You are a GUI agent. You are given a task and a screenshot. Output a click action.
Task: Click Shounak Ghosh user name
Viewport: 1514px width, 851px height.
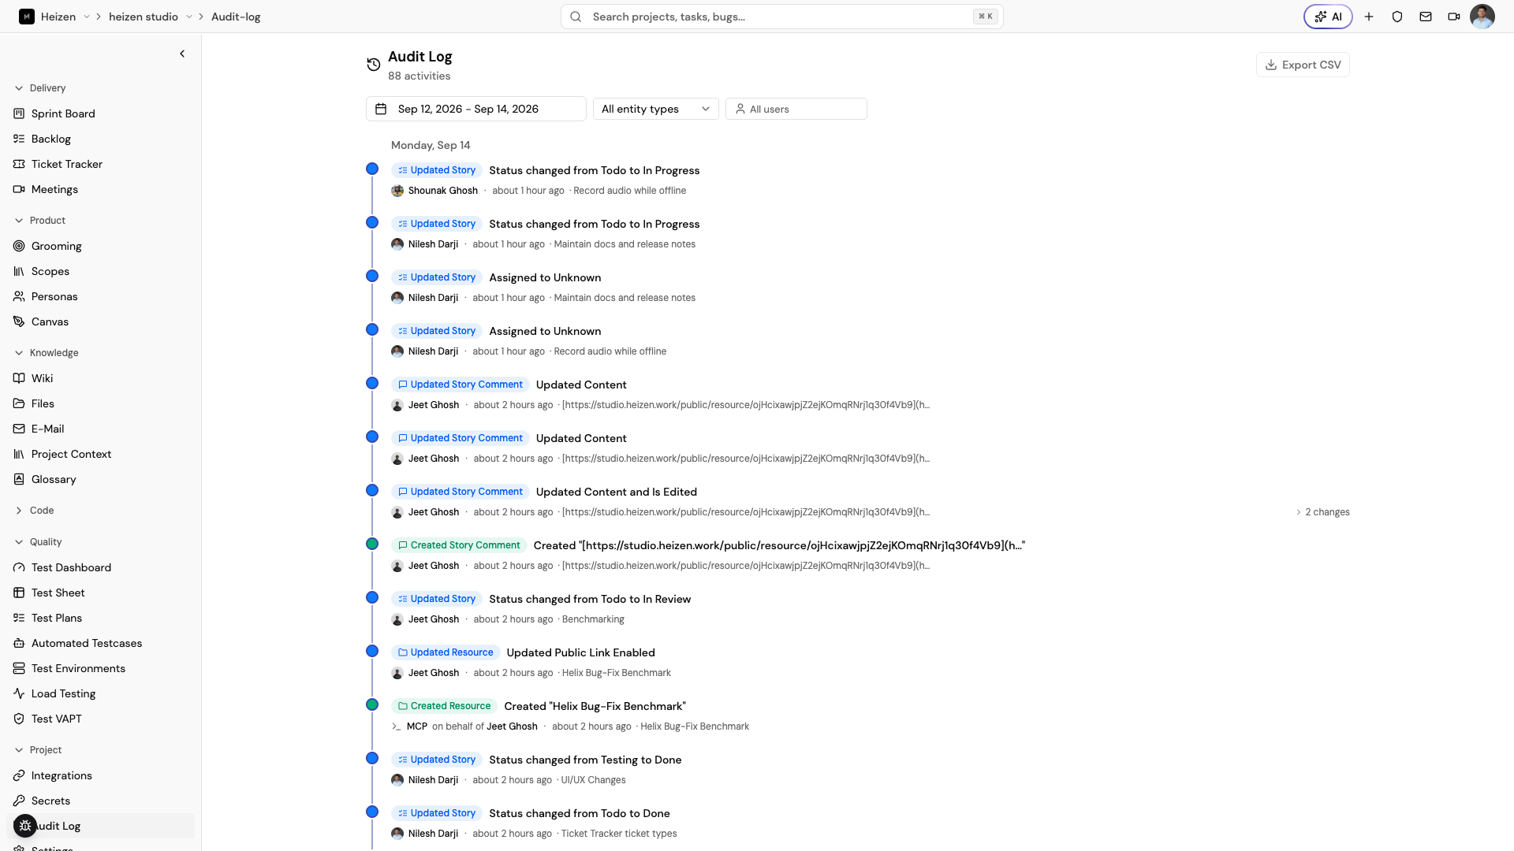pyautogui.click(x=443, y=191)
